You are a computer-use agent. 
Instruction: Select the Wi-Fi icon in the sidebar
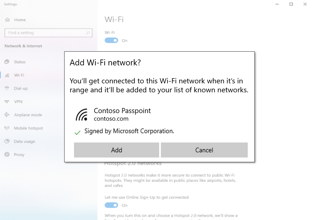coord(8,75)
